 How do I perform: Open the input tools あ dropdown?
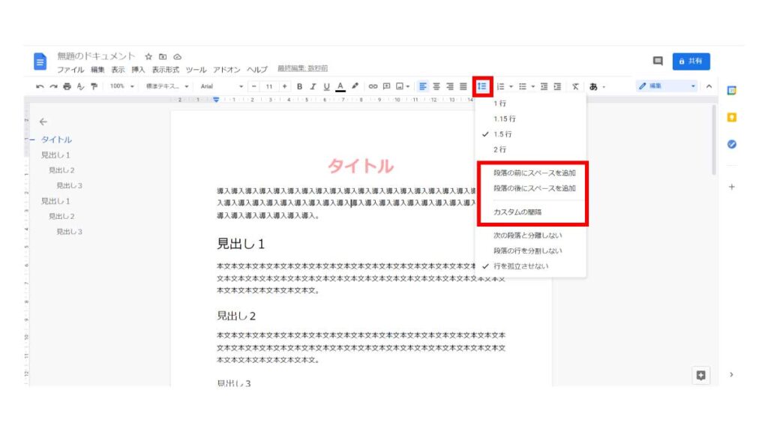click(597, 87)
